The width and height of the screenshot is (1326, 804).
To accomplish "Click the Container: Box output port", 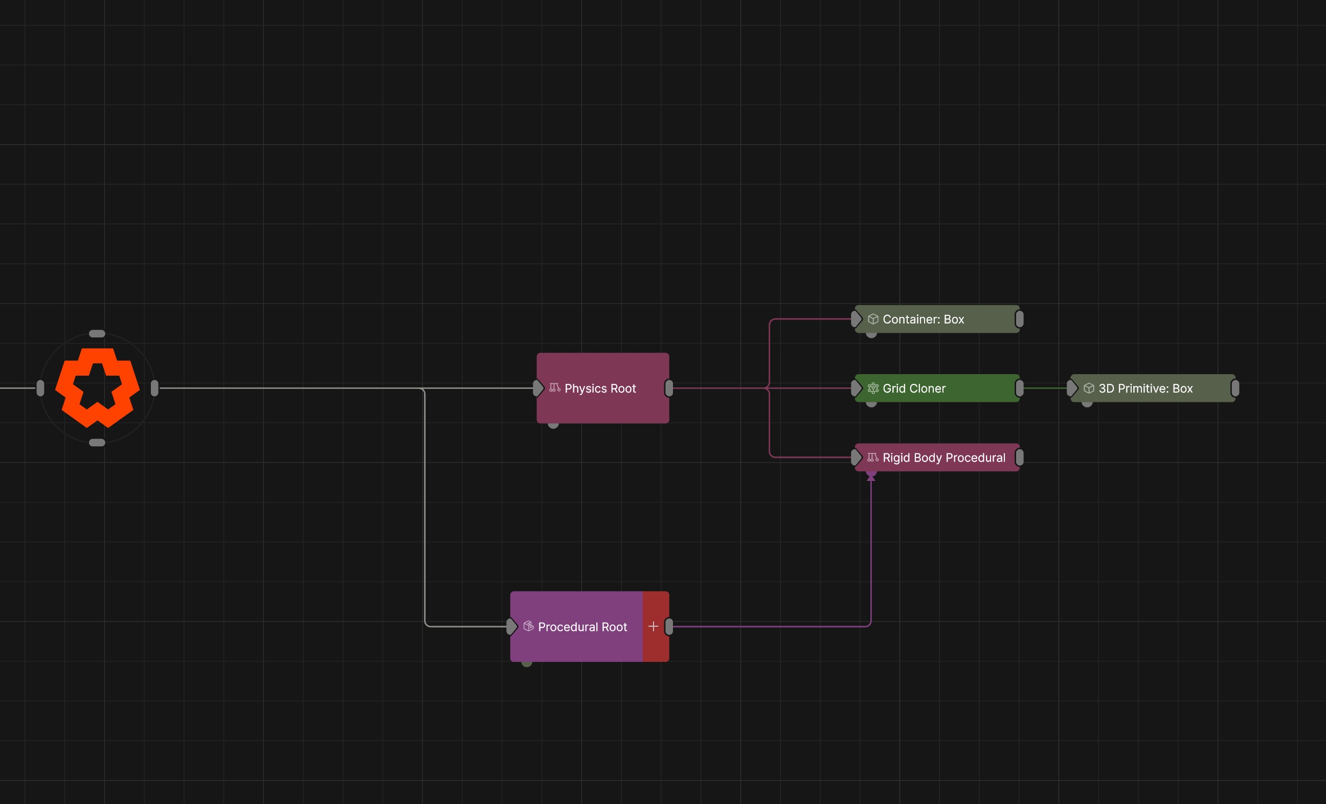I will click(x=1019, y=319).
